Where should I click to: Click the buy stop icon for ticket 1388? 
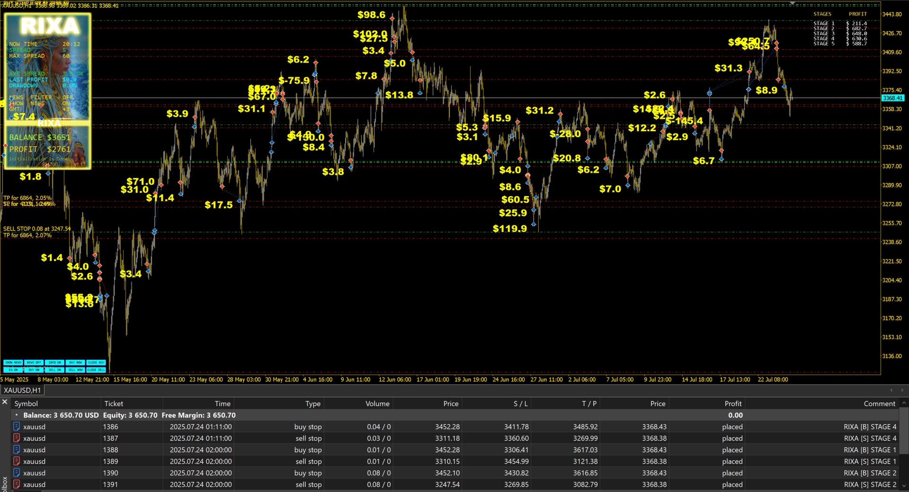pyautogui.click(x=17, y=449)
